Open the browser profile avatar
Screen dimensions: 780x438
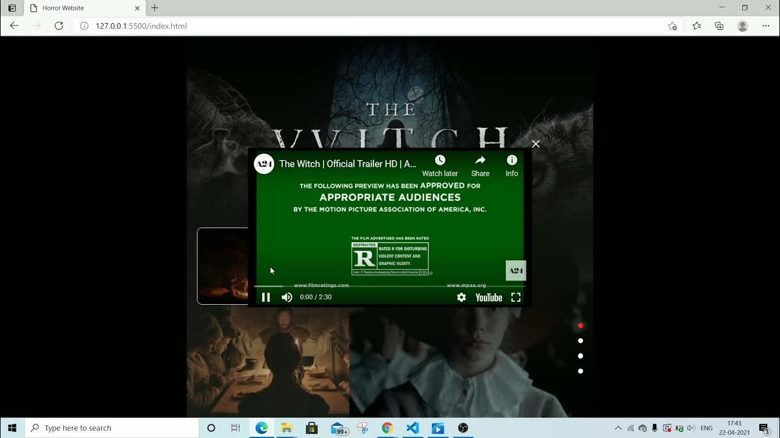[x=742, y=26]
